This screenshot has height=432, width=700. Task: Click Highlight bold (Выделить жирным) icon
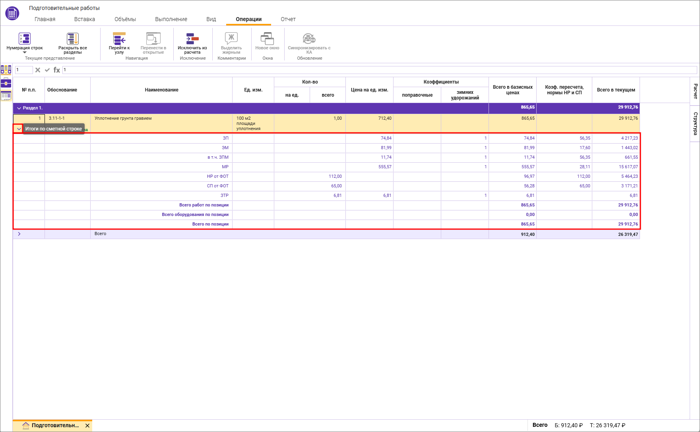tap(231, 39)
